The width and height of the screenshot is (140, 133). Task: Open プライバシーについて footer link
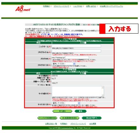pos(78,124)
